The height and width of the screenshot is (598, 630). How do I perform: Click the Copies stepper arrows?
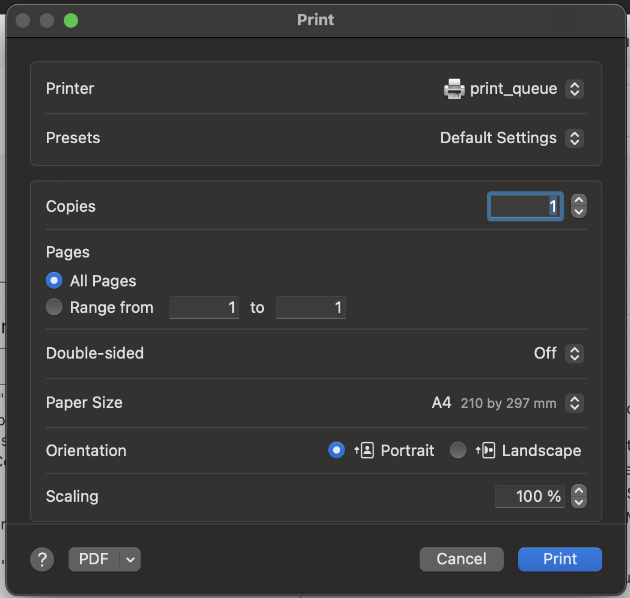[578, 206]
